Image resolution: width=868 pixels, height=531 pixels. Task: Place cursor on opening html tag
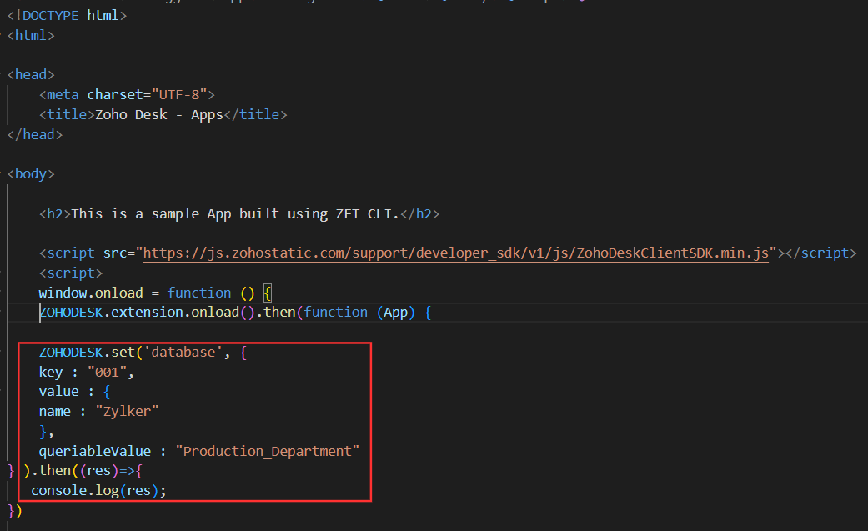31,36
